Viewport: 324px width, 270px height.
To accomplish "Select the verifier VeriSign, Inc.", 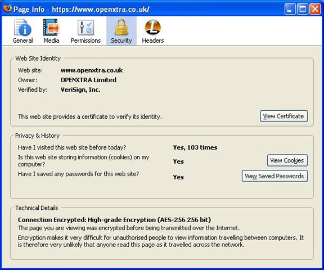I will pyautogui.click(x=80, y=89).
